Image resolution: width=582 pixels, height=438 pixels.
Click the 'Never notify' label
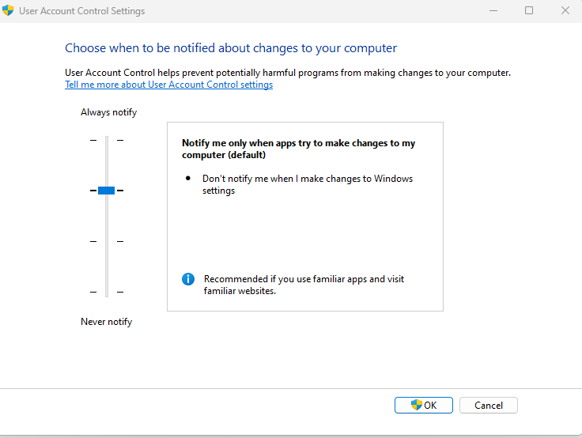click(x=107, y=322)
